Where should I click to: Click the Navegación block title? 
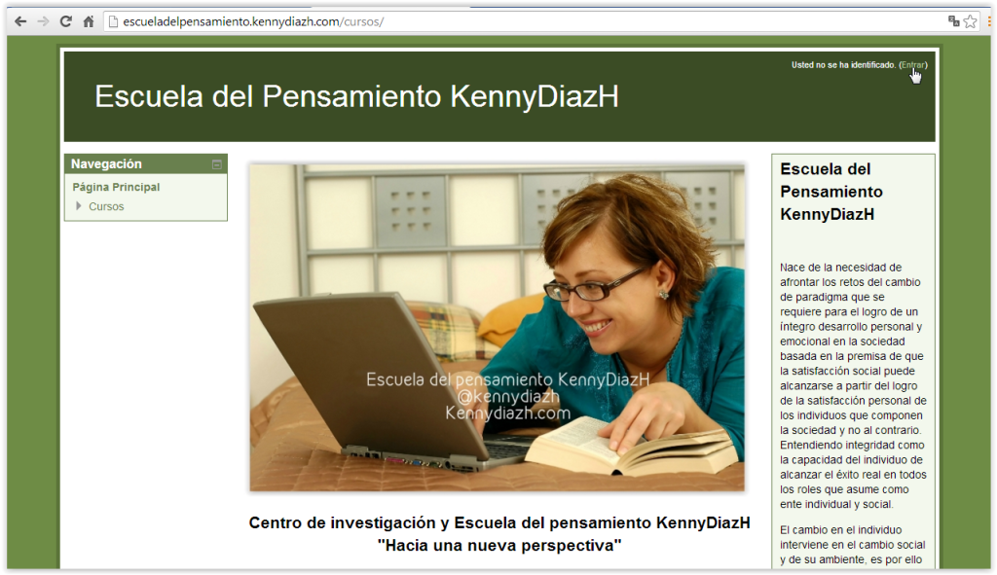(106, 164)
